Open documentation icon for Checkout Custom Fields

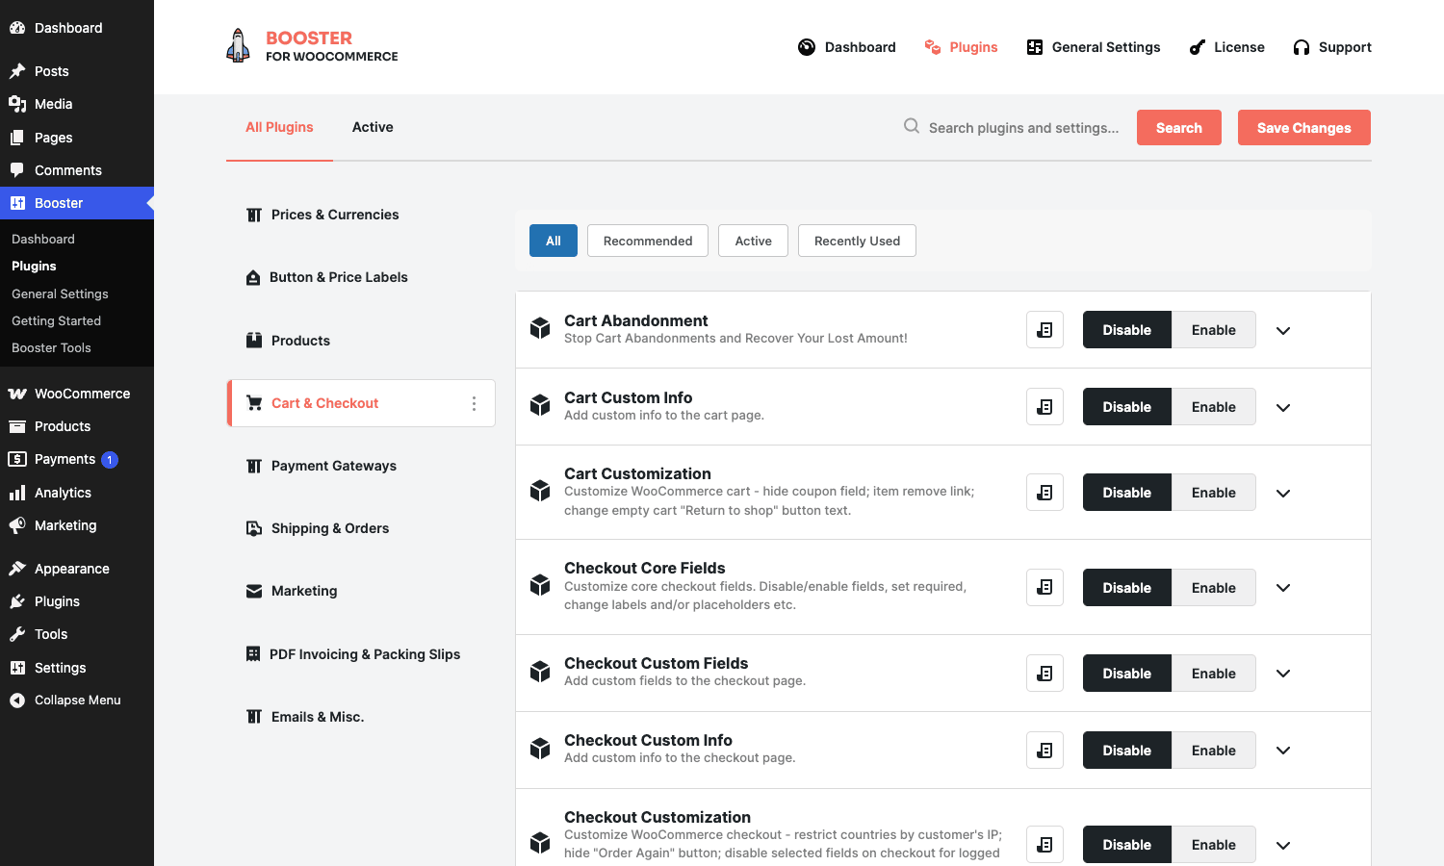(x=1044, y=674)
